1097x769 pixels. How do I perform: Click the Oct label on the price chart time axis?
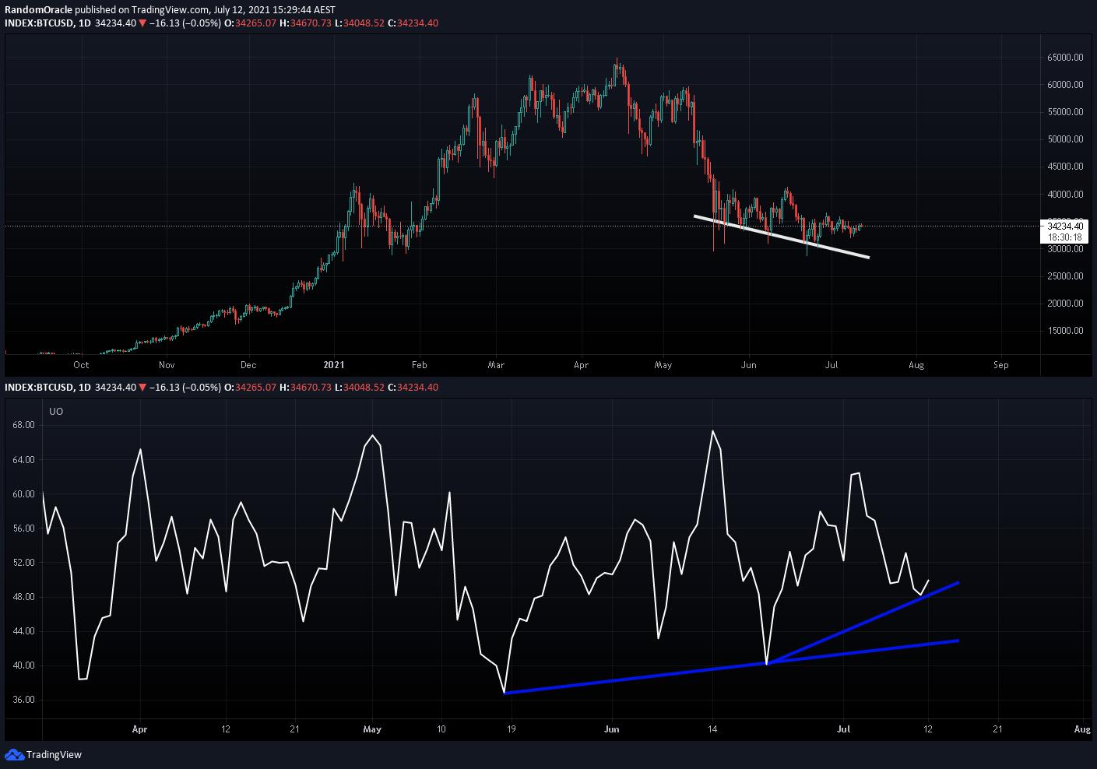(x=81, y=365)
